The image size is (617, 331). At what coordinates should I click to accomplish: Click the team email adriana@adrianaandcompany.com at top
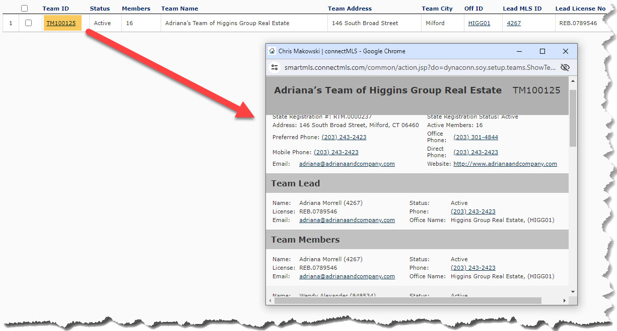[347, 164]
